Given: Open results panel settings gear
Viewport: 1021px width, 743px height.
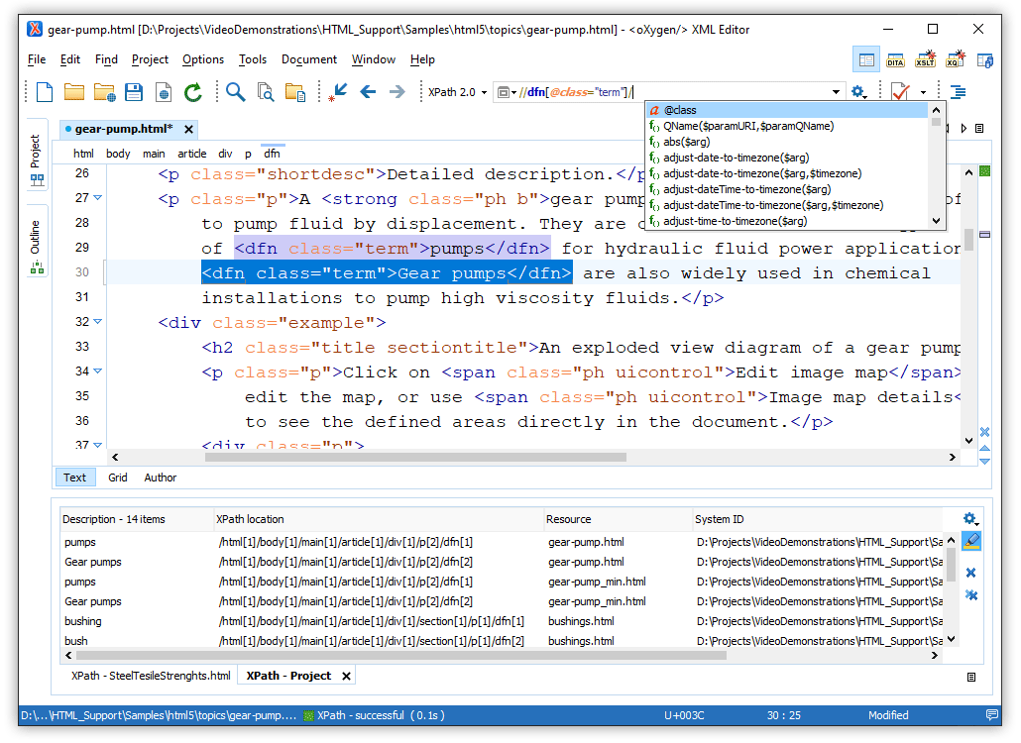Looking at the screenshot, I should (970, 518).
